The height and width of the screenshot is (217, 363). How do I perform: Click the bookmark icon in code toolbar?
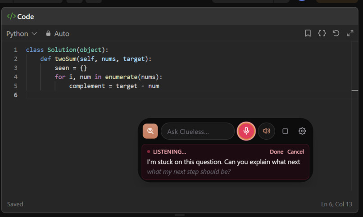pos(308,33)
